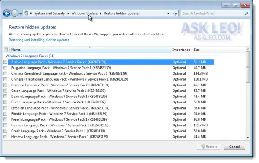Maximize the Restore hidden updates window
The height and width of the screenshot is (163, 259).
[236, 5]
